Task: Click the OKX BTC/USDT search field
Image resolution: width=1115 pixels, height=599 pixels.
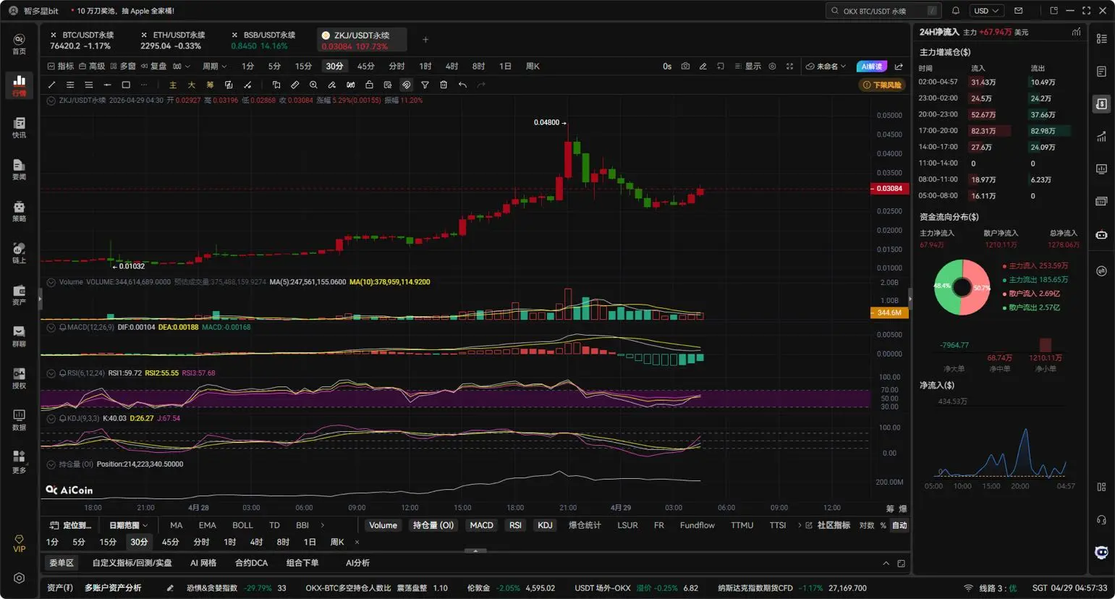Action: point(884,11)
